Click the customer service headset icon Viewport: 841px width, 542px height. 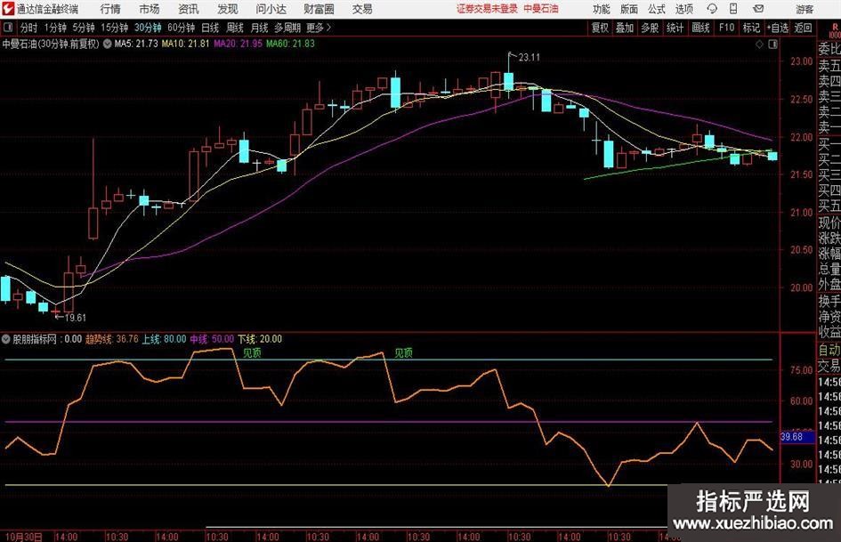tap(712, 9)
